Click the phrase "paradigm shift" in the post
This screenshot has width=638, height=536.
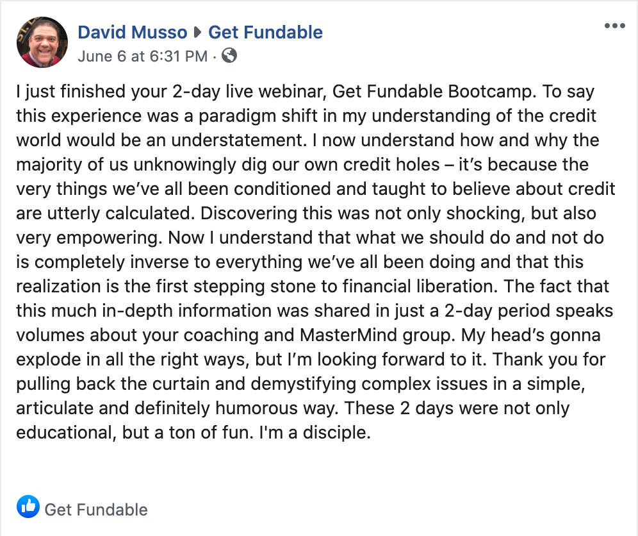tap(258, 115)
